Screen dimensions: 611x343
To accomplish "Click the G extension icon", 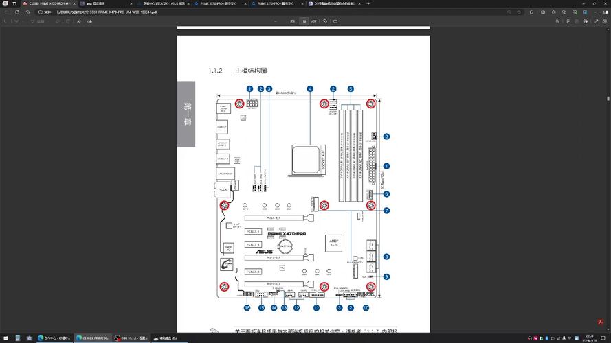I will click(x=532, y=12).
